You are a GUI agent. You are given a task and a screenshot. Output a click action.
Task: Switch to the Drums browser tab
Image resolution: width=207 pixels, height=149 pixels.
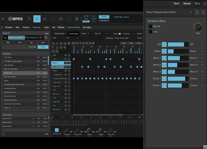26,27
